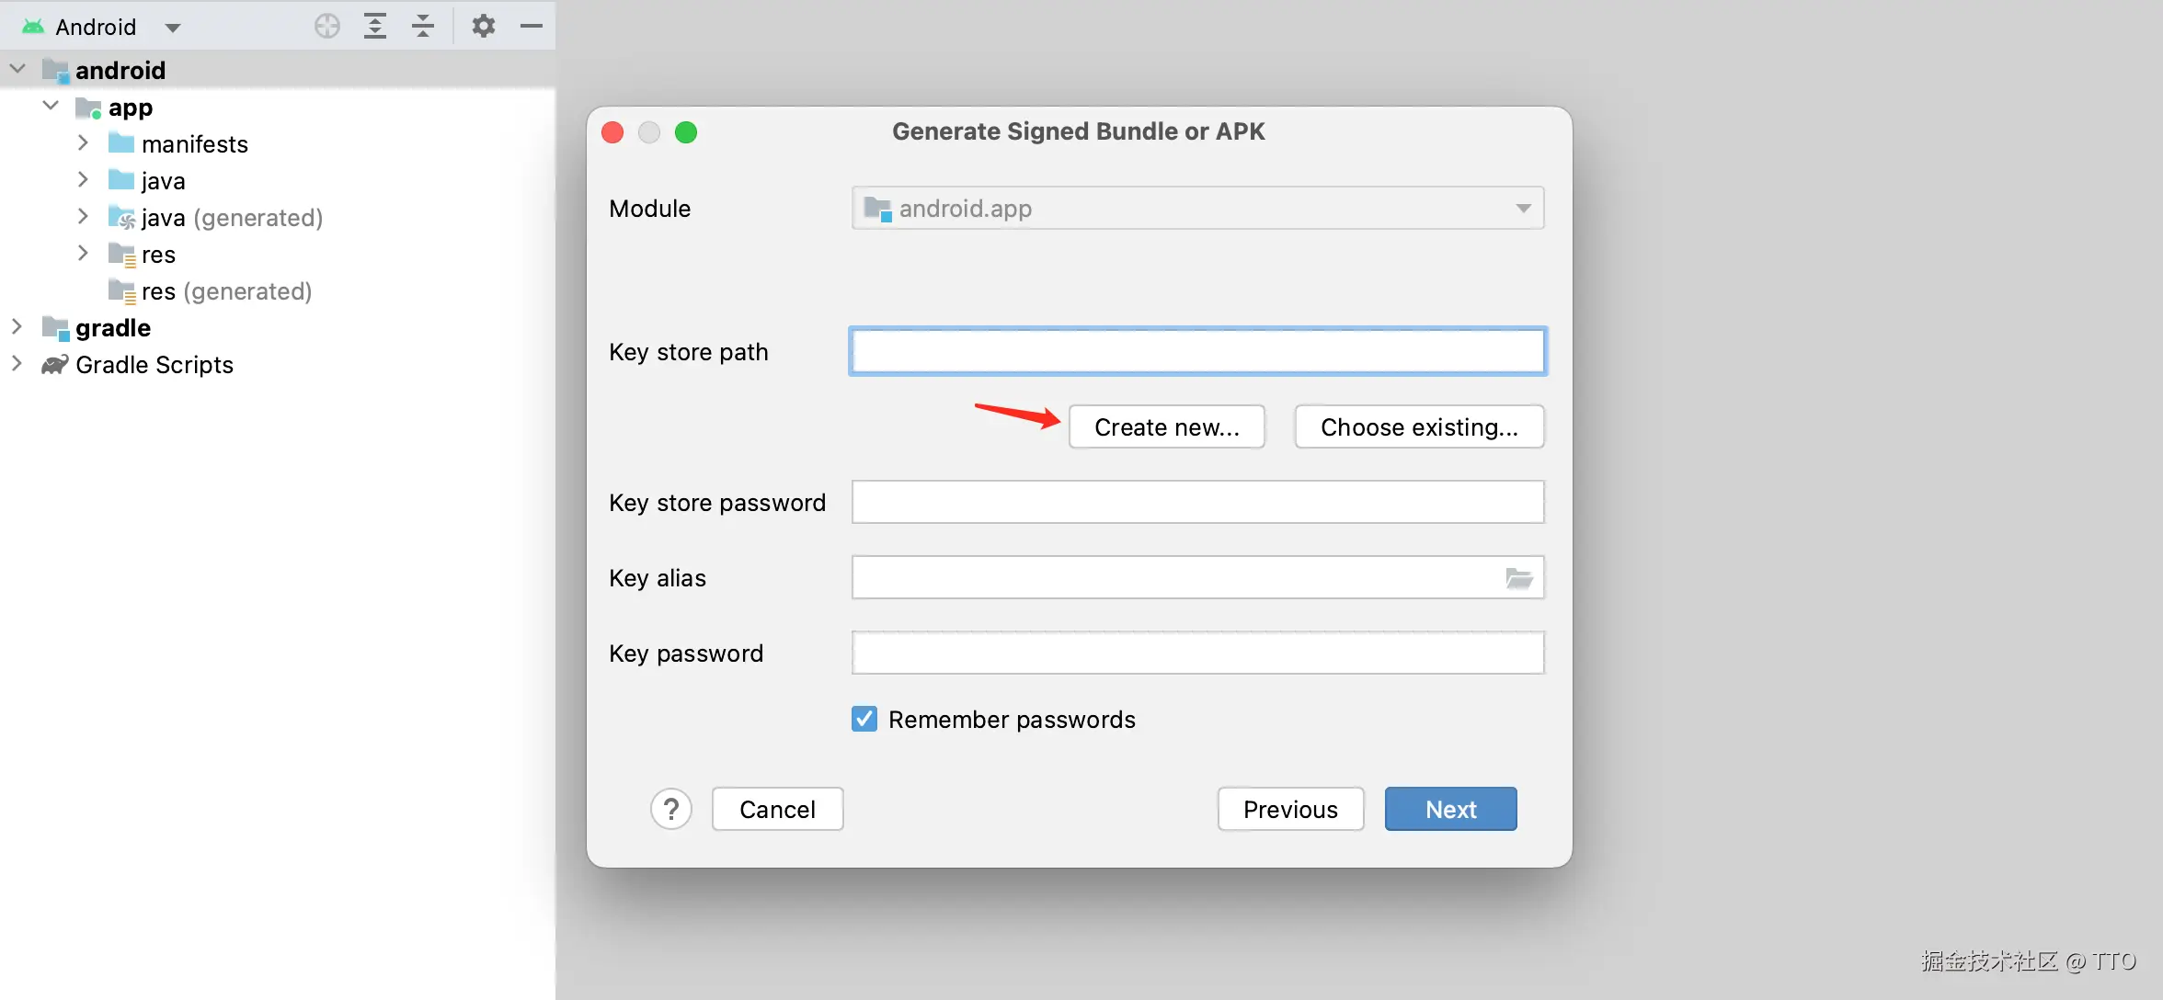This screenshot has width=2163, height=1000.
Task: Open the Module android.app combo box
Action: click(1197, 209)
